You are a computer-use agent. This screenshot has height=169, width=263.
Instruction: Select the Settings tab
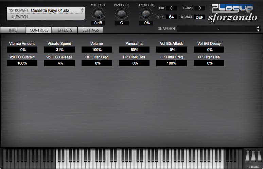(x=91, y=30)
